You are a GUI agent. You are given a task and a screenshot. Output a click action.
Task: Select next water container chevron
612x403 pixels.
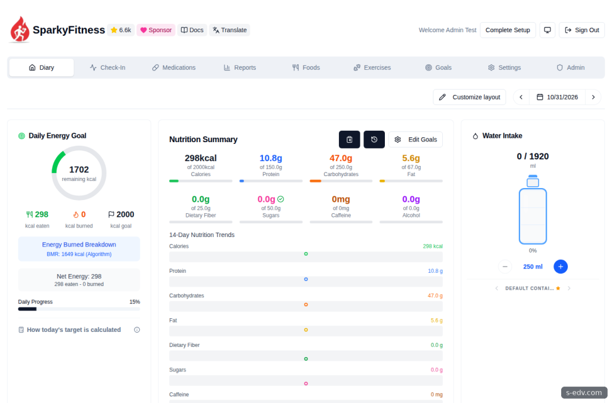pyautogui.click(x=569, y=288)
